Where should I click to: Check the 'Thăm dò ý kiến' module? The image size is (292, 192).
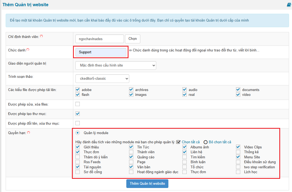point(78,157)
